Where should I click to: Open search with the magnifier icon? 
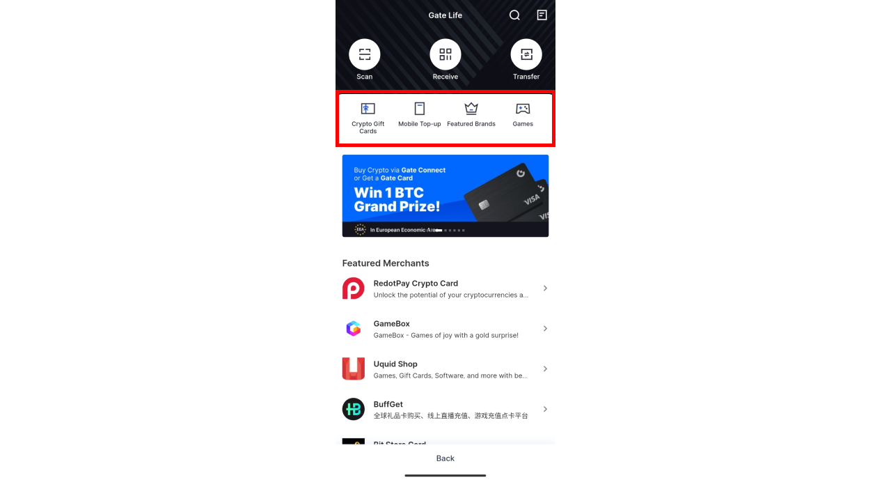[514, 15]
